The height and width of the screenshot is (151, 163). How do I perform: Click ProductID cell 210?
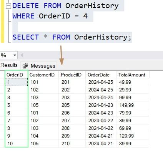click(72, 144)
